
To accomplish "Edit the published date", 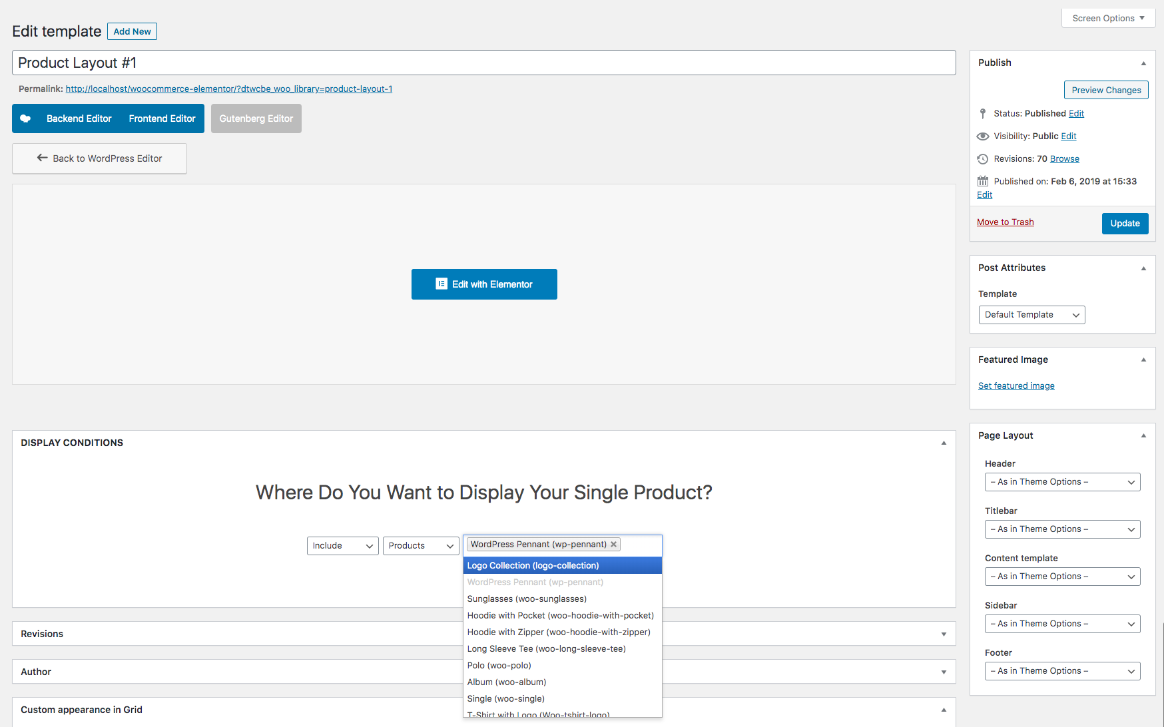I will click(984, 195).
